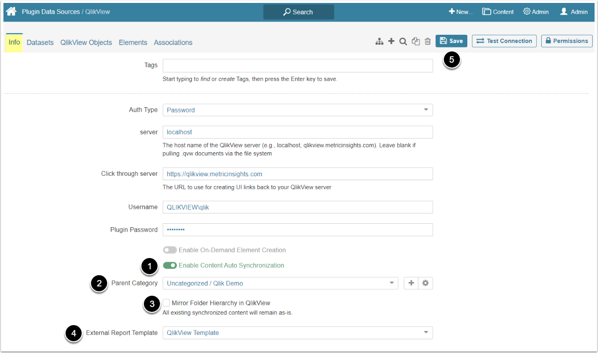Viewport: 598px width, 353px height.
Task: Open Permissions settings
Action: click(x=567, y=41)
